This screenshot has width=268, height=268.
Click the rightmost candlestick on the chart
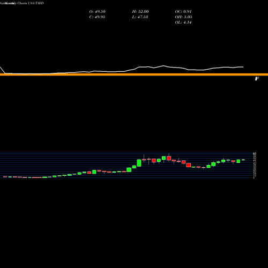coord(243,160)
